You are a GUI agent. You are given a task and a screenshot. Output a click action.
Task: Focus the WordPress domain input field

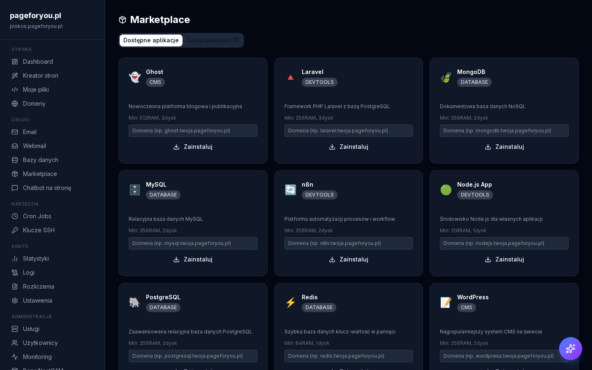[x=504, y=356]
